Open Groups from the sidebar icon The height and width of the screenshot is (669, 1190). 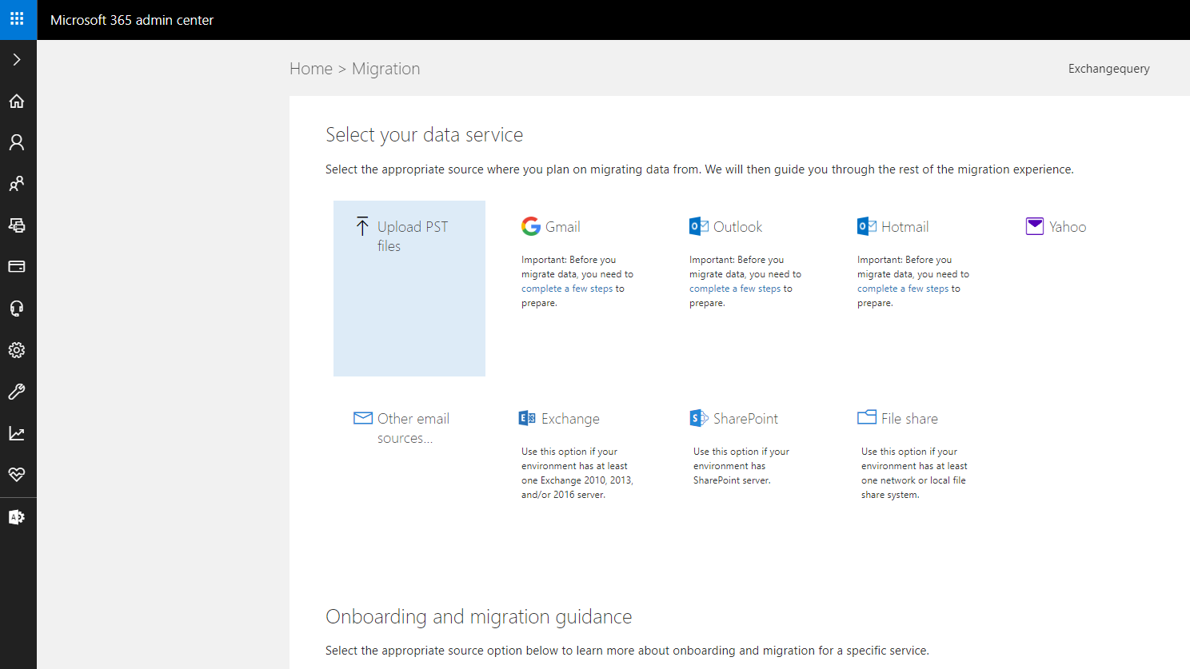[x=17, y=184]
